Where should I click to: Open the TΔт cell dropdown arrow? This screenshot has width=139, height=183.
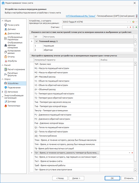130,153
